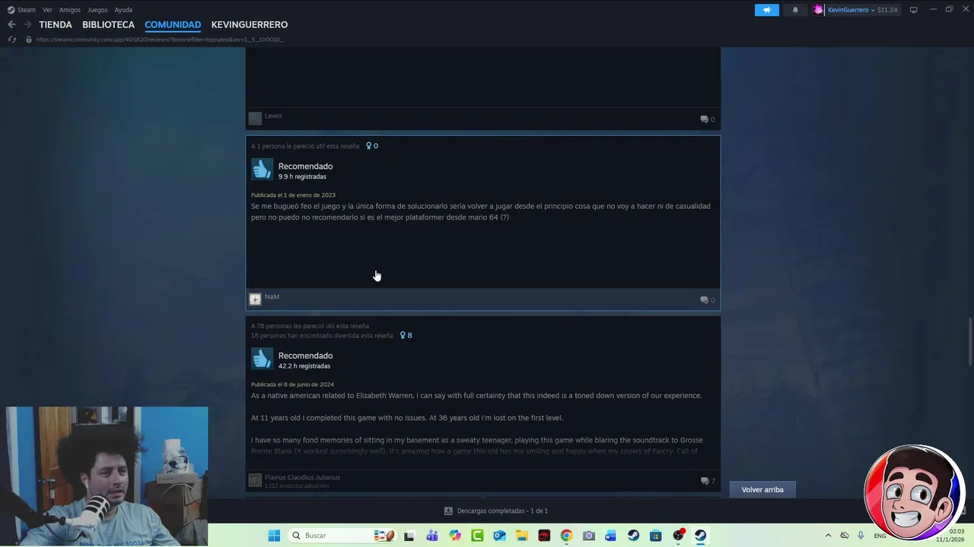Image resolution: width=974 pixels, height=547 pixels.
Task: Open the first Steam icon on the taskbar
Action: (633, 536)
